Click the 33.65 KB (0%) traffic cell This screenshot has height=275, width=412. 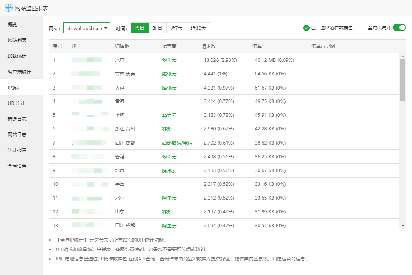[x=270, y=198]
